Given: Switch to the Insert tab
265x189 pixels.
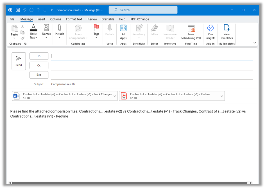Looking at the screenshot, I should pyautogui.click(x=41, y=19).
